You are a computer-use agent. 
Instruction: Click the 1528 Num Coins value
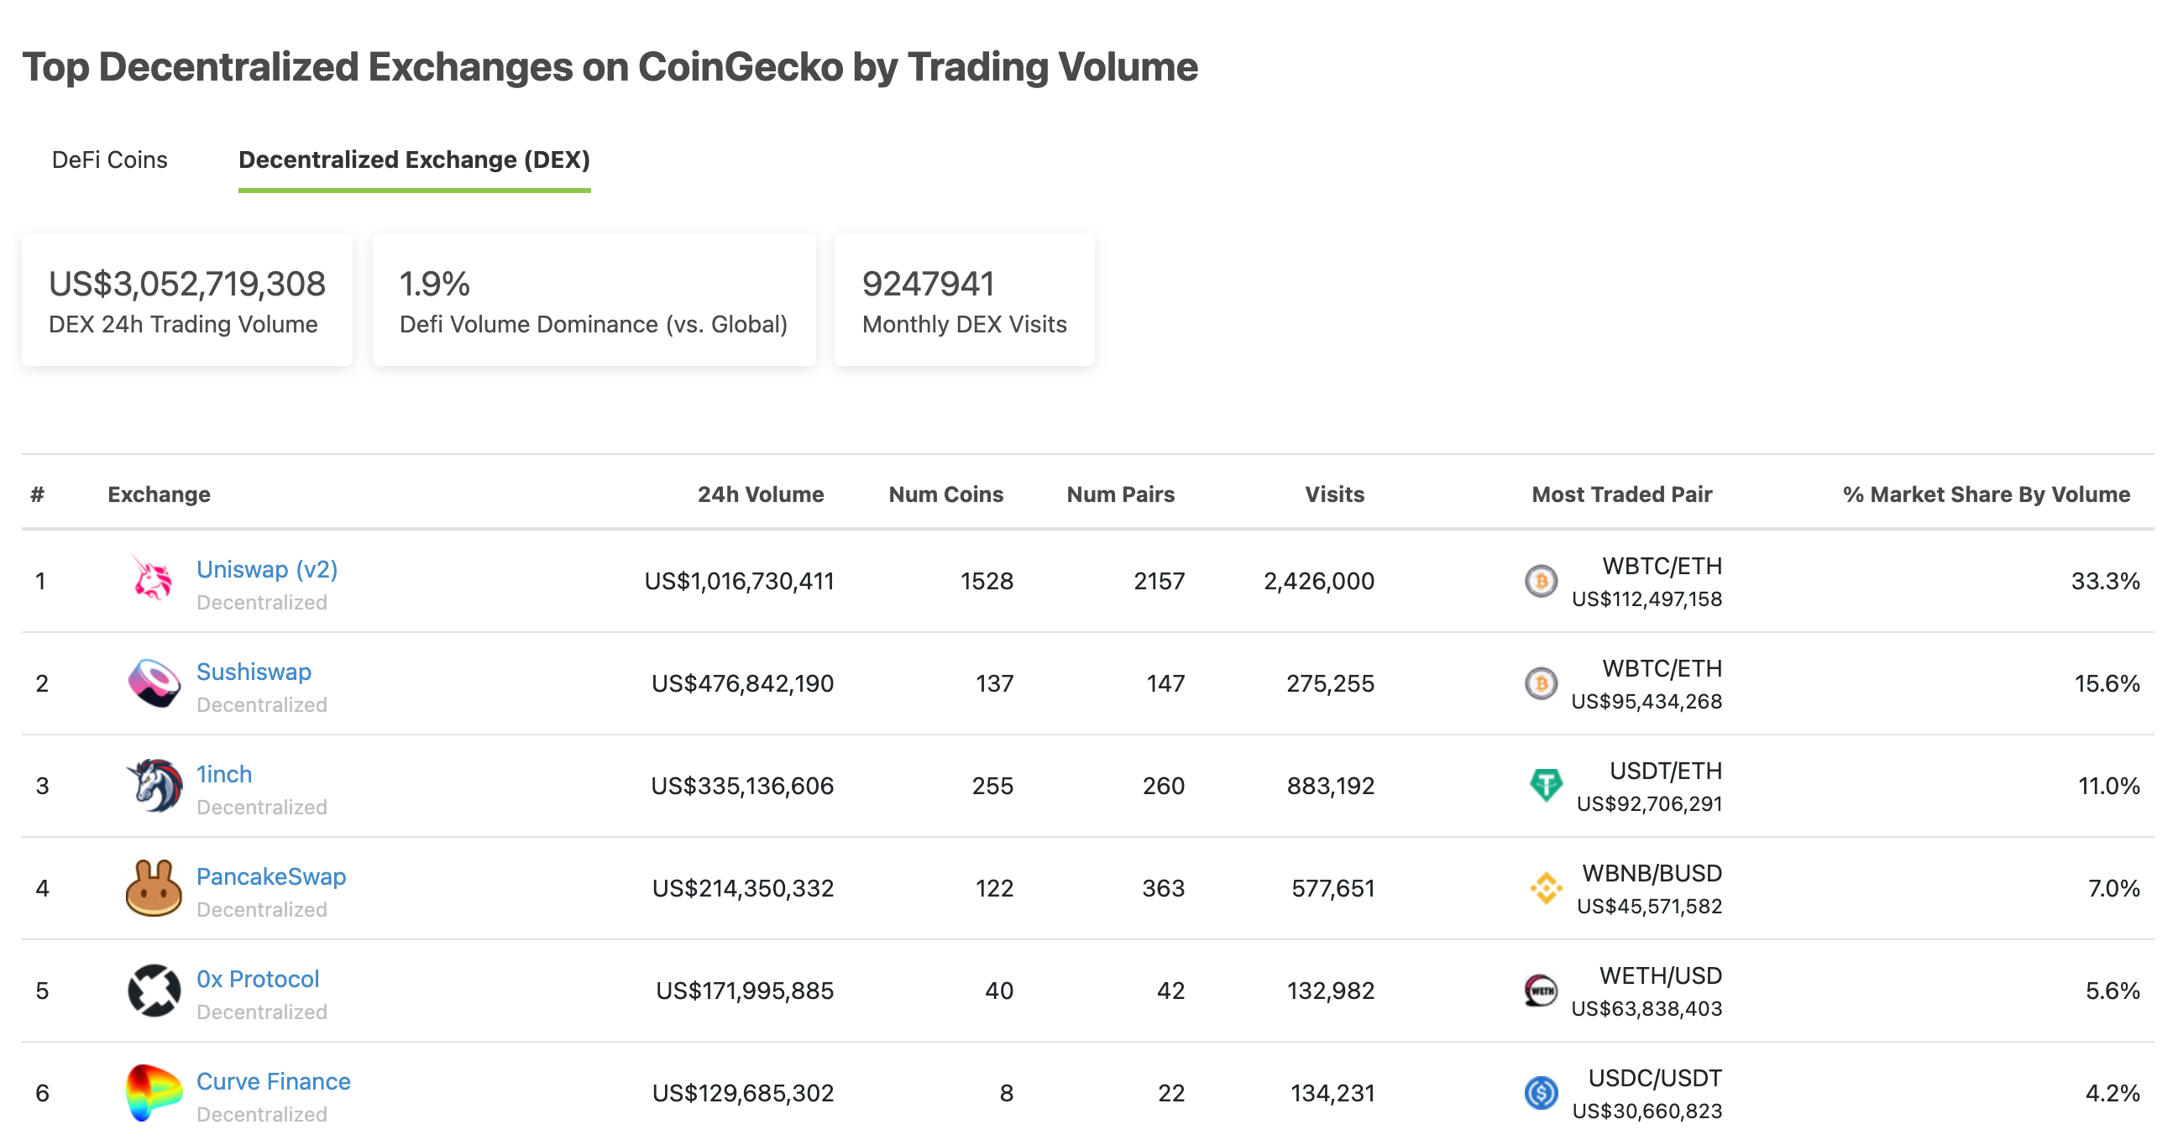pyautogui.click(x=986, y=581)
